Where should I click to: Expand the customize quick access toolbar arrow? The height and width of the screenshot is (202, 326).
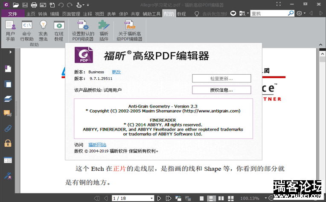click(x=88, y=5)
